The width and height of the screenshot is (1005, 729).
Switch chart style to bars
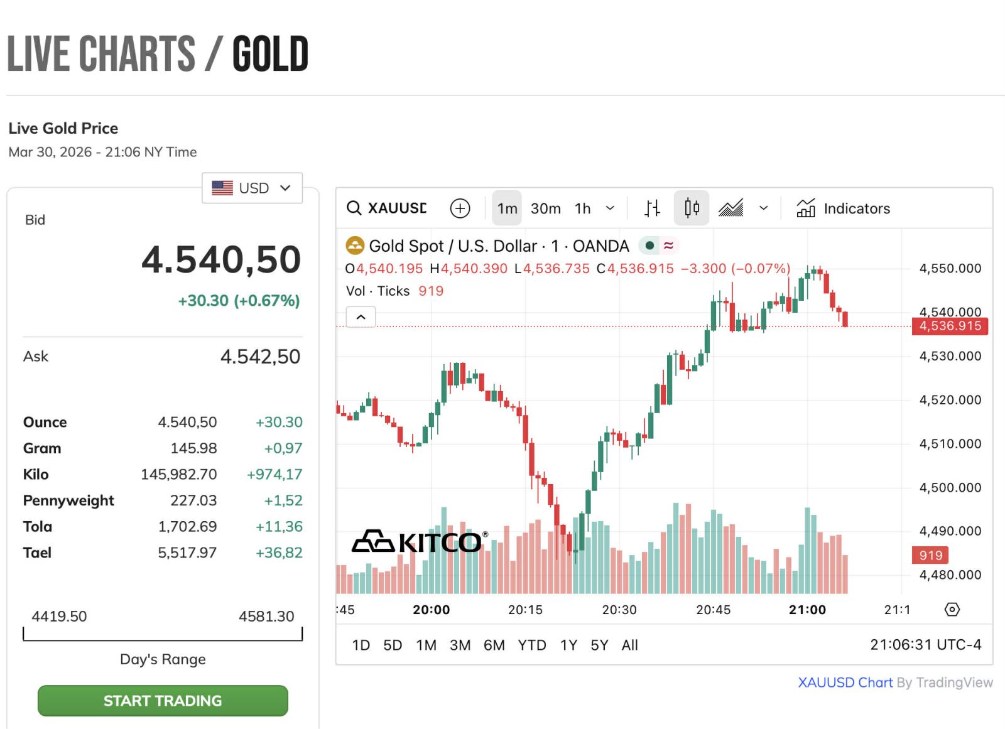tap(653, 208)
